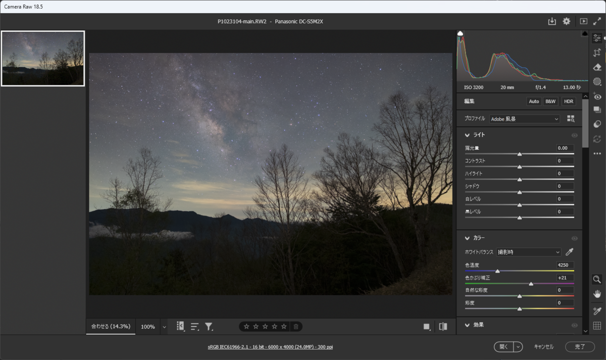Mark image for deletion trash icon
This screenshot has height=360, width=606.
[x=296, y=327]
